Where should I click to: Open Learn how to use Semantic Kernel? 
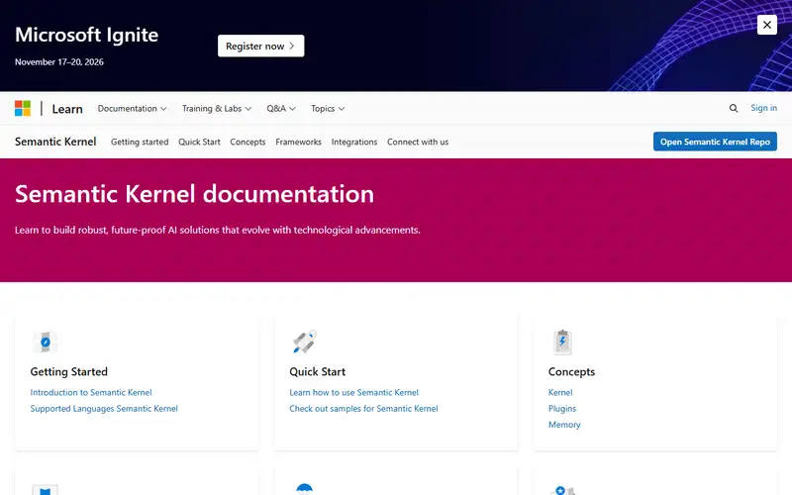click(353, 392)
